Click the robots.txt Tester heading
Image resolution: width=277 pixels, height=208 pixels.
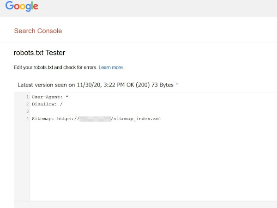coord(39,53)
